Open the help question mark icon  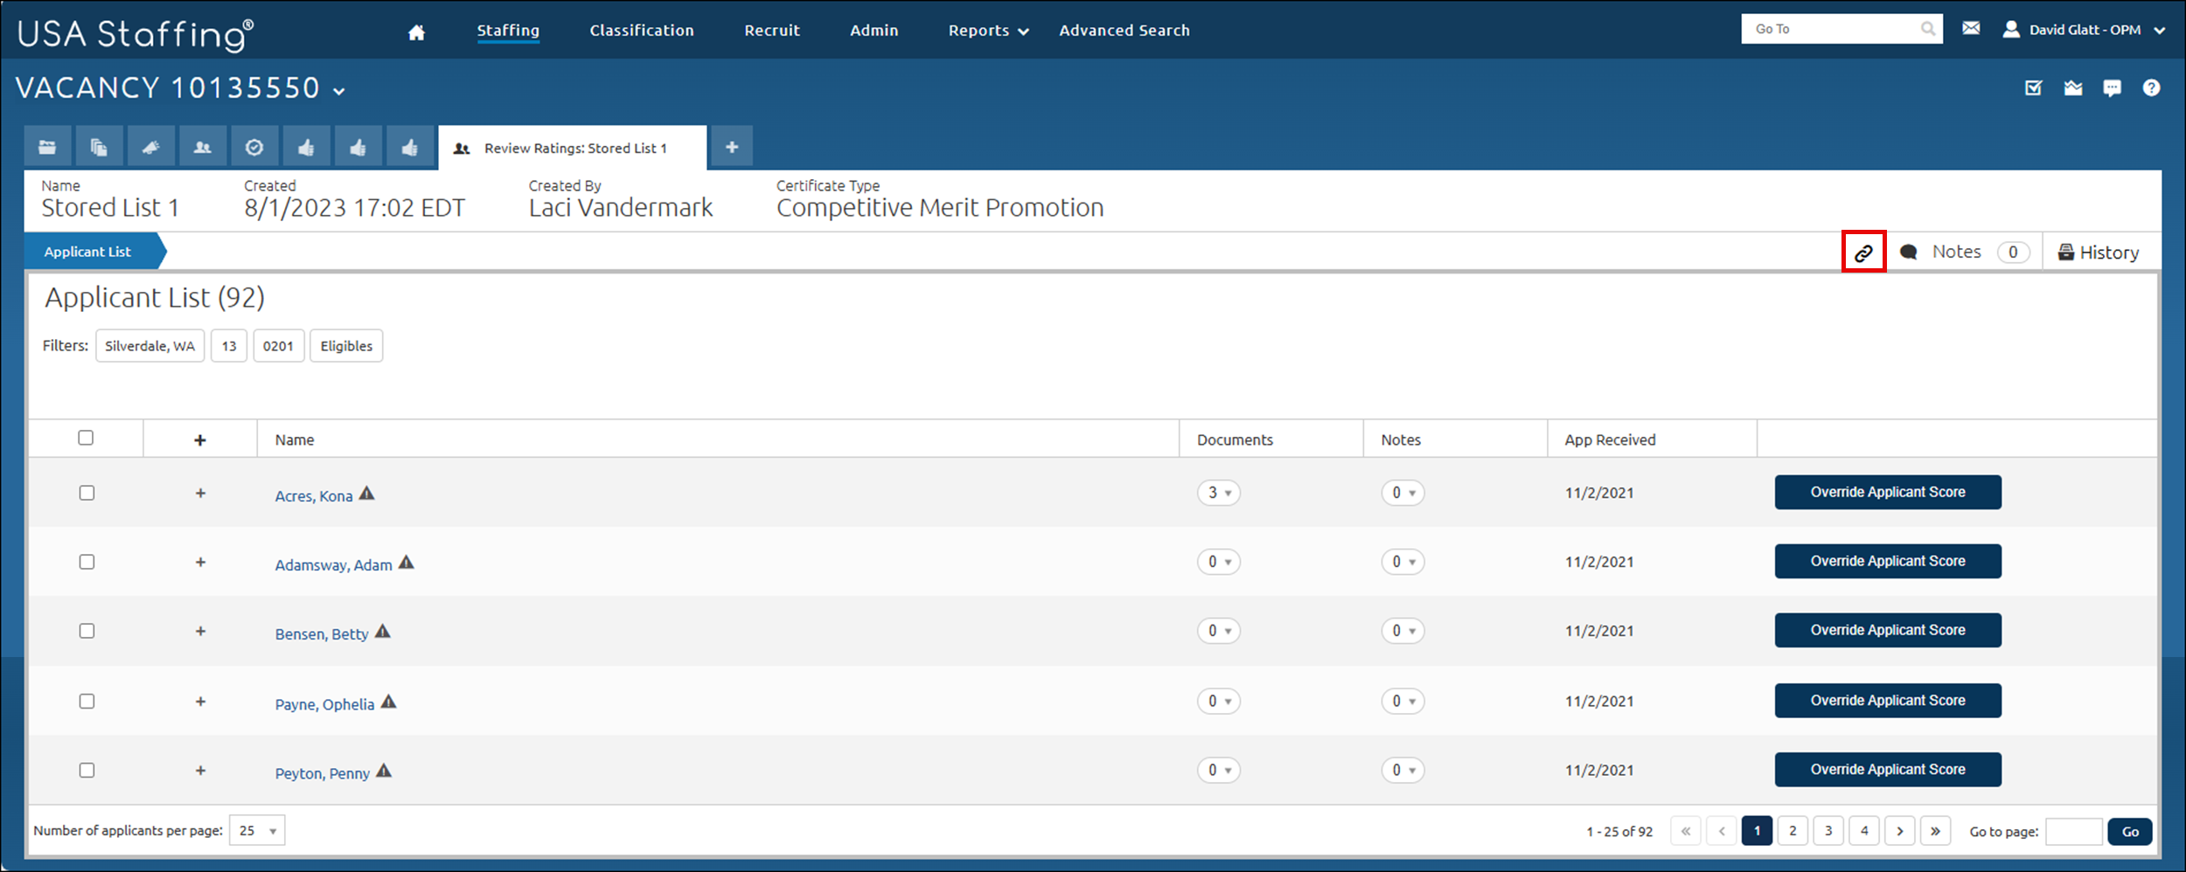2152,87
